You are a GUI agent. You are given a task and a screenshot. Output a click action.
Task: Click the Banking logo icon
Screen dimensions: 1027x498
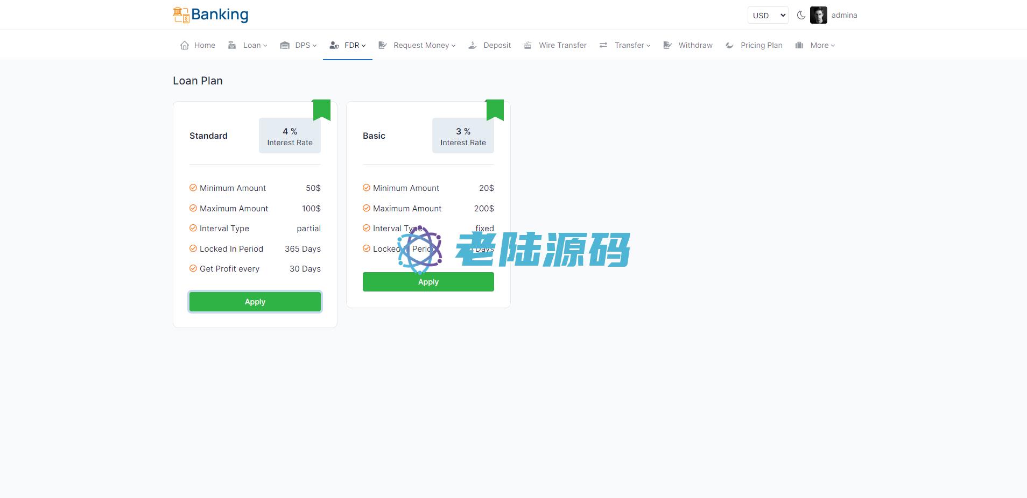click(x=181, y=15)
